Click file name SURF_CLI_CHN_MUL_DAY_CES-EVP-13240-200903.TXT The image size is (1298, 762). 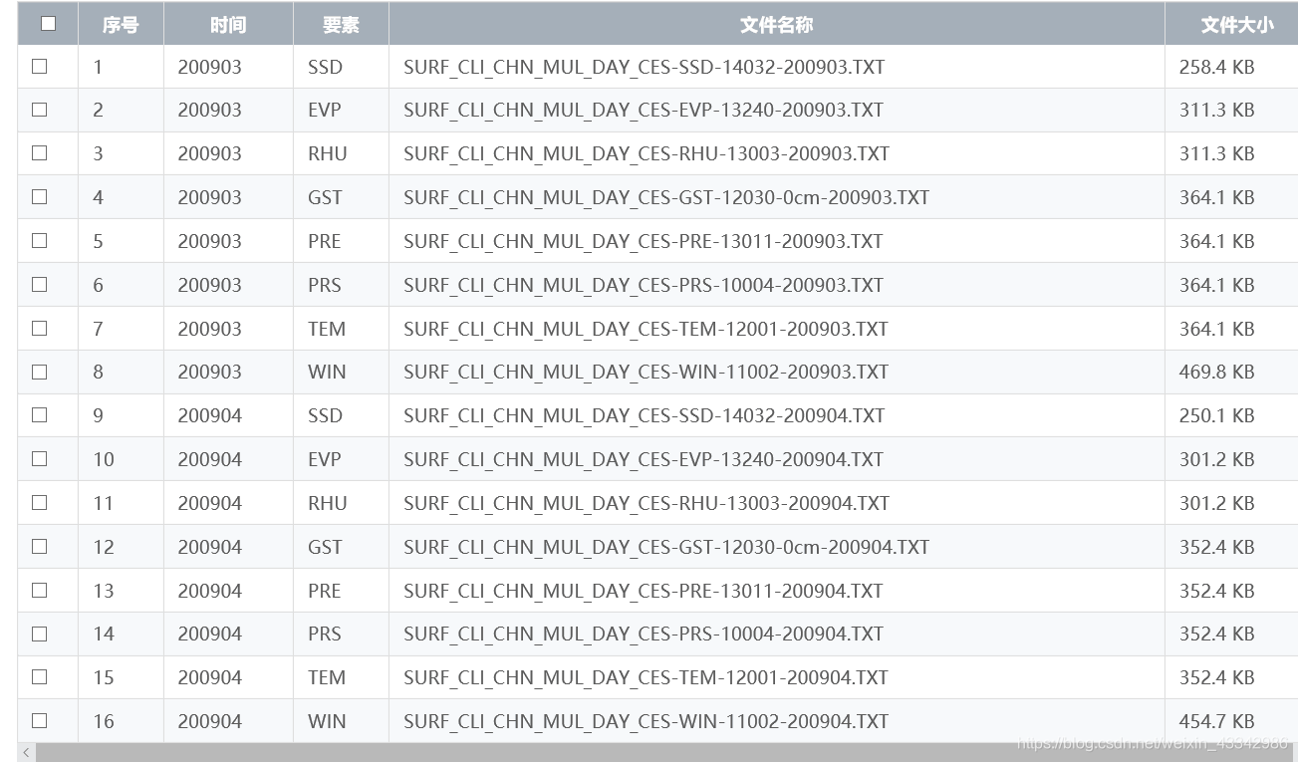644,111
